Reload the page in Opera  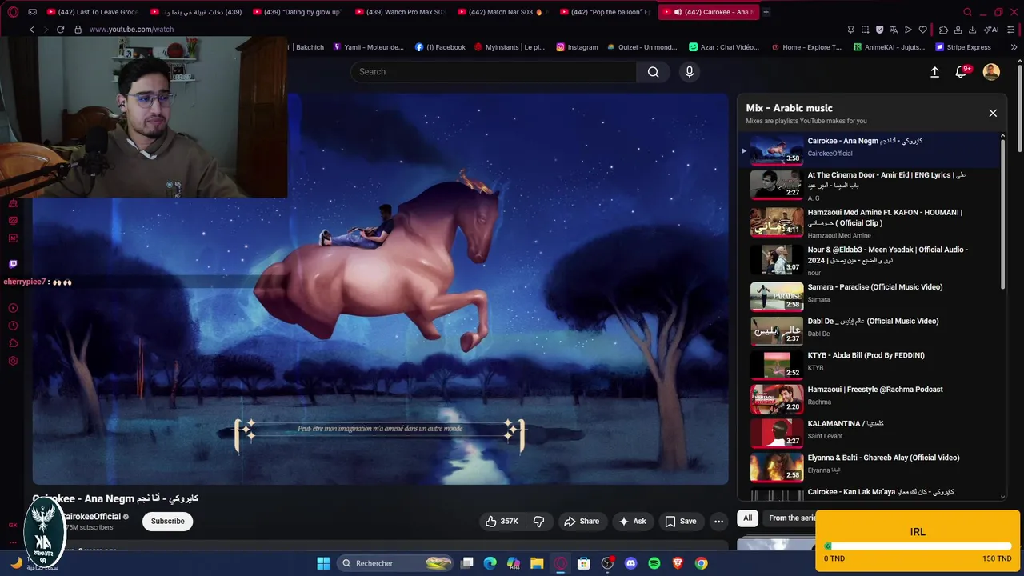click(60, 30)
